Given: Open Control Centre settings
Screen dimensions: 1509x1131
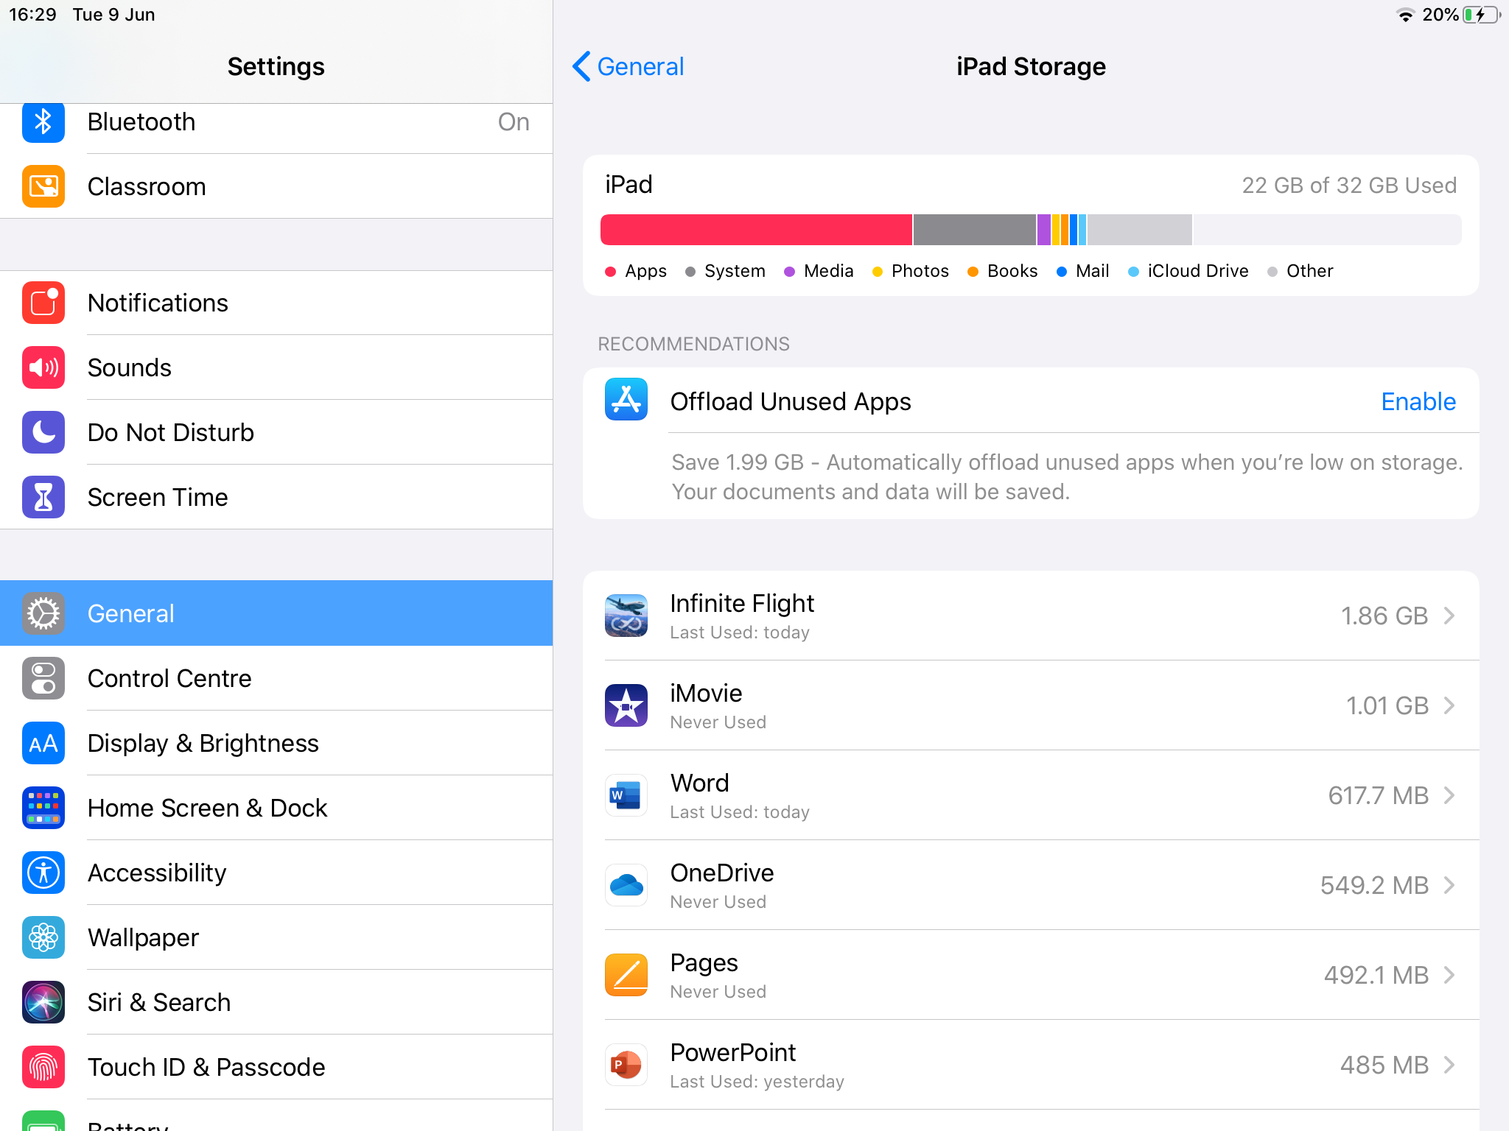Looking at the screenshot, I should pos(276,678).
